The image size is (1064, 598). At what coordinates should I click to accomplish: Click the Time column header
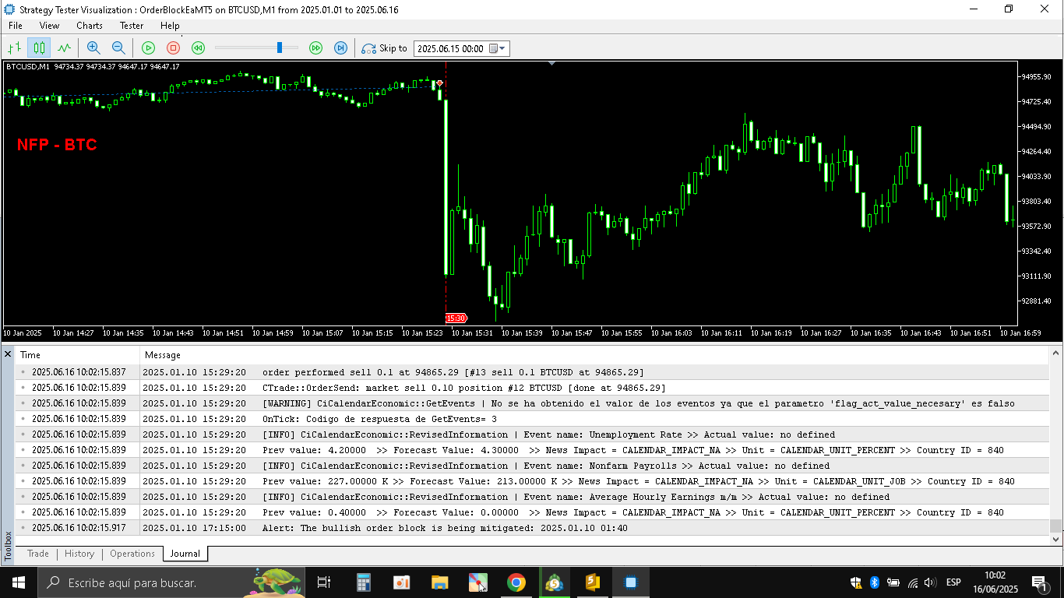[x=77, y=355]
